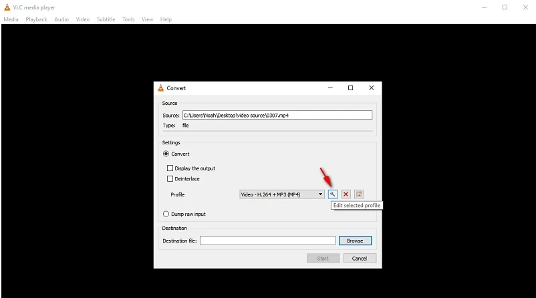Click the Destination file input field
The image size is (536, 298).
tap(267, 241)
